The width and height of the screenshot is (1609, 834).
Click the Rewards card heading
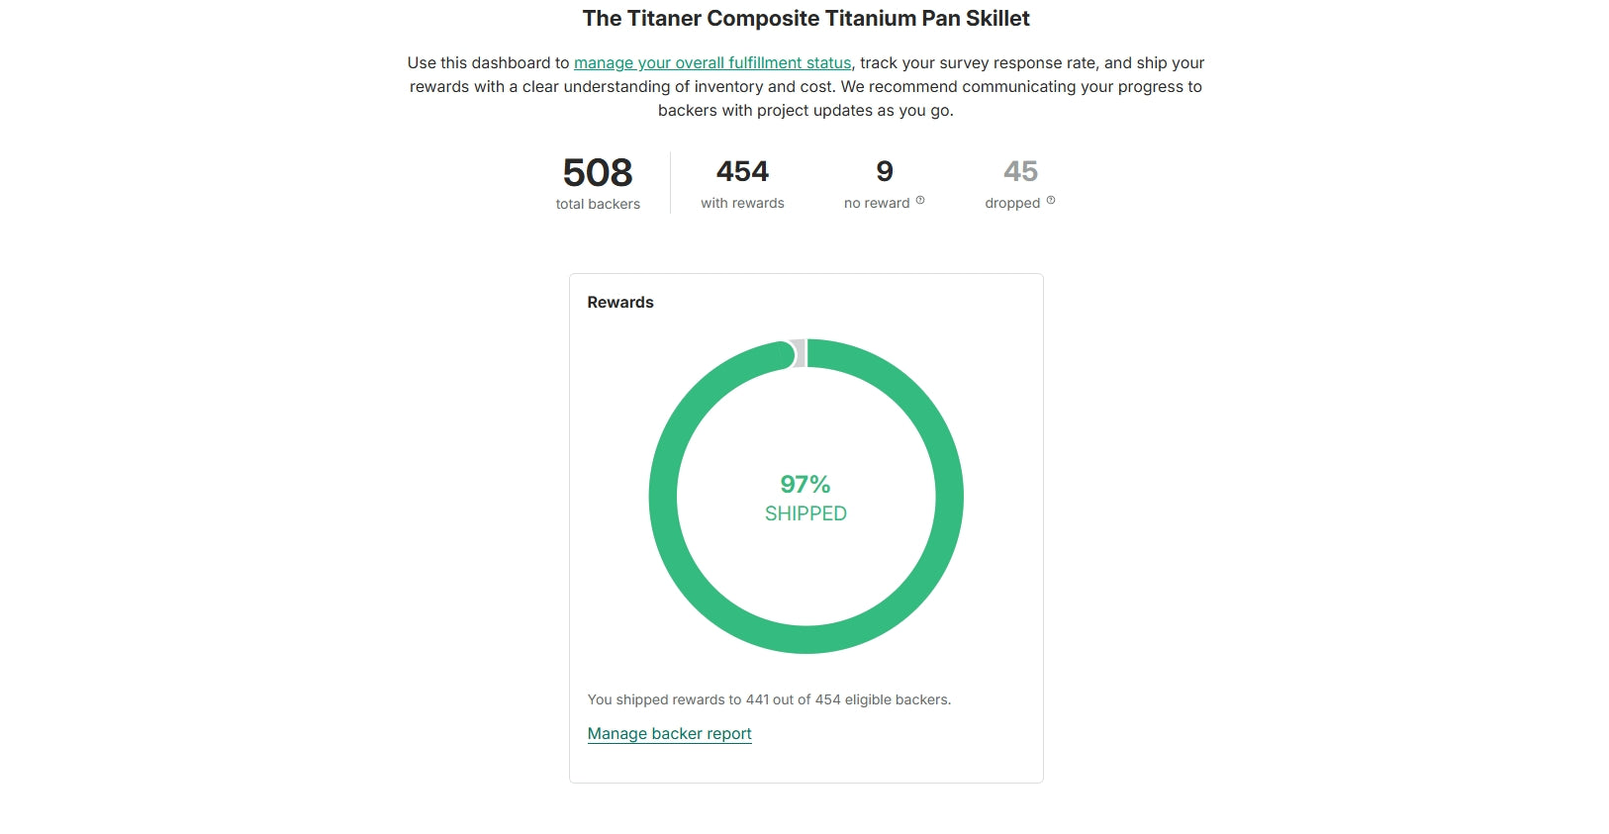pos(620,303)
